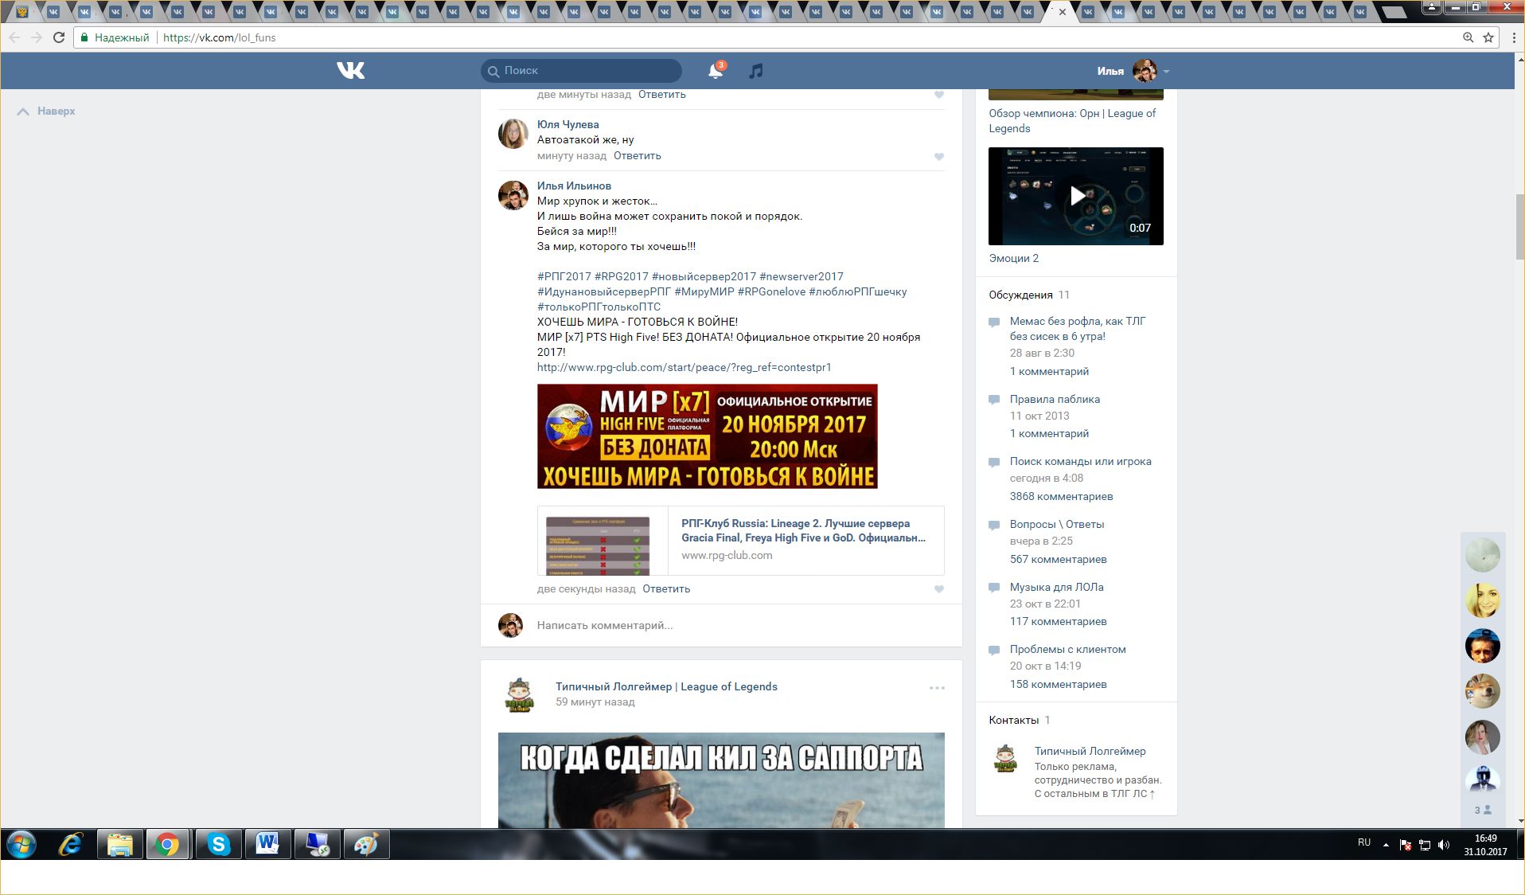Image resolution: width=1525 pixels, height=895 pixels.
Task: Bookmark this page with the star icon
Action: tap(1488, 37)
